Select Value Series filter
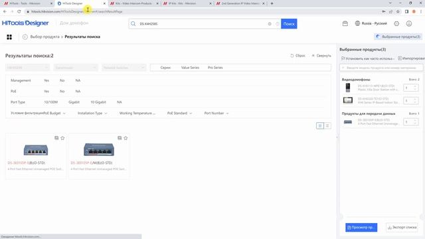Viewport: 425px width, 239px height. 190,68
